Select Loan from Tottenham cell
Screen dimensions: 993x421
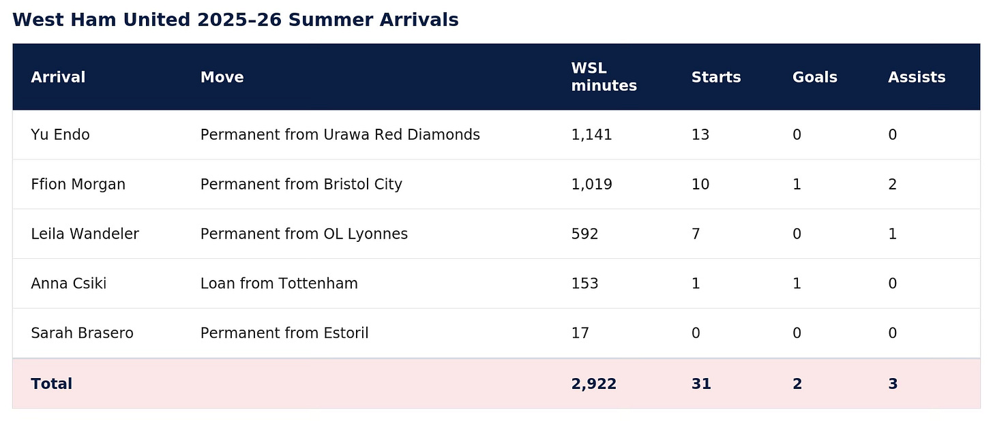coord(279,283)
